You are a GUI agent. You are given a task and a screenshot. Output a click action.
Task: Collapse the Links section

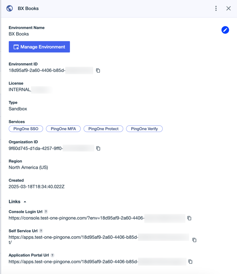(x=25, y=202)
